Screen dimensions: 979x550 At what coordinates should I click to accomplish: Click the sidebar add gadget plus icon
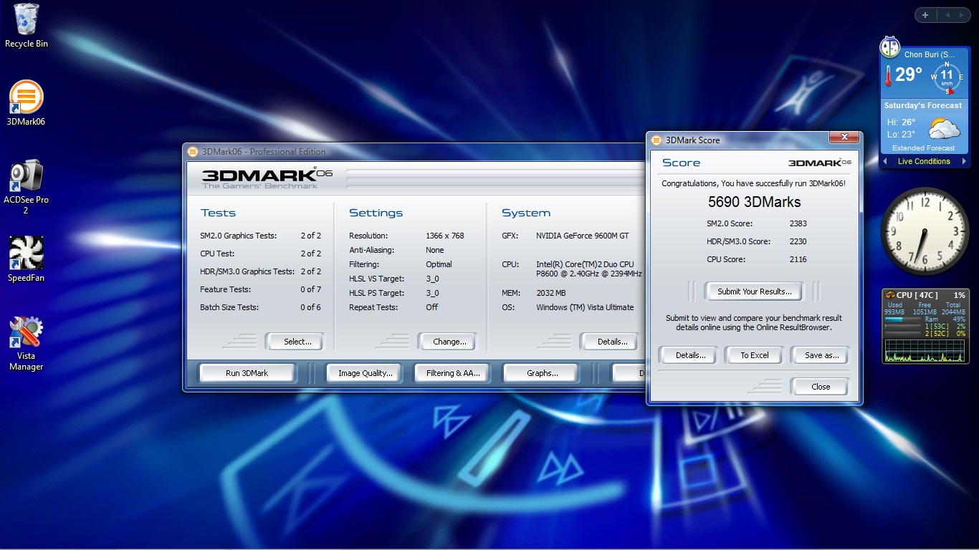925,15
